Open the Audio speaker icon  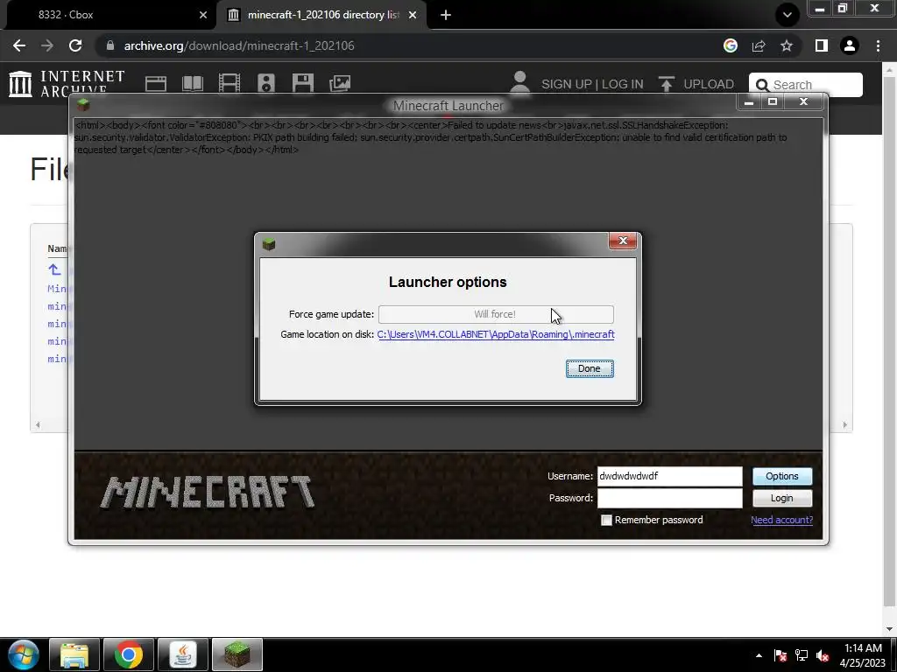266,83
